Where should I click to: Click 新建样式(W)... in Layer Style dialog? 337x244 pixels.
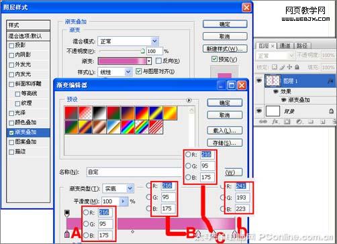225,49
